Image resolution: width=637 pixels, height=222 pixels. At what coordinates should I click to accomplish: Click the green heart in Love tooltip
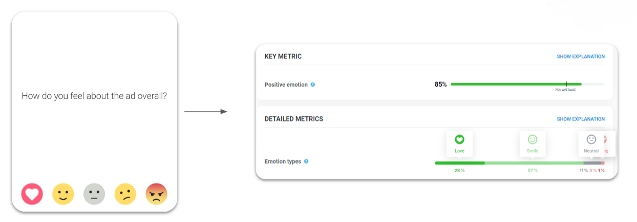coord(459,139)
